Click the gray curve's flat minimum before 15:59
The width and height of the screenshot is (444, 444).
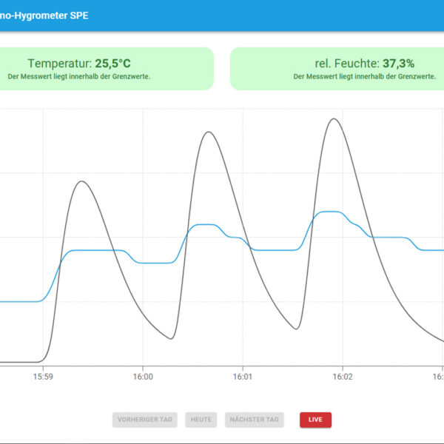pyautogui.click(x=18, y=362)
